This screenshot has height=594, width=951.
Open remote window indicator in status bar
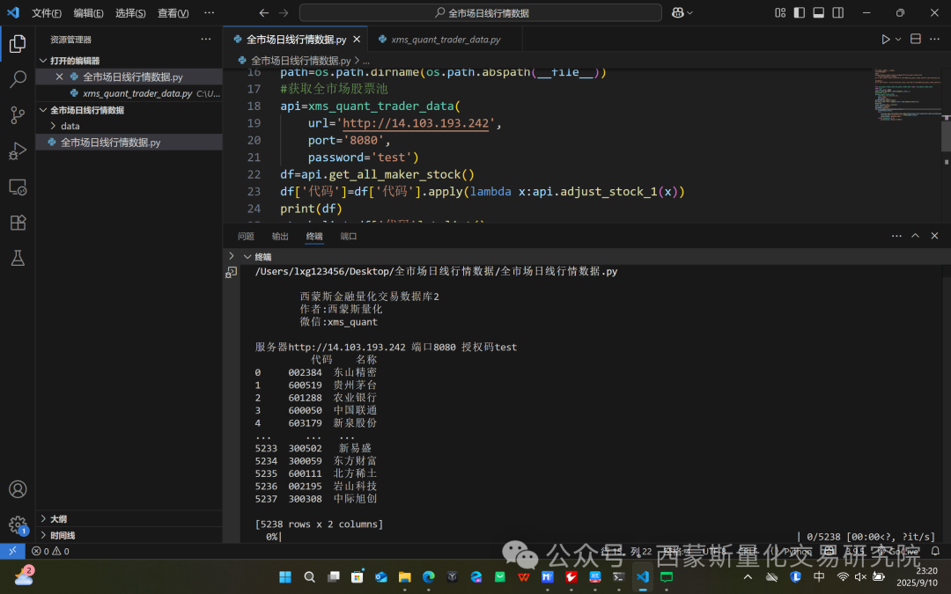pyautogui.click(x=12, y=551)
